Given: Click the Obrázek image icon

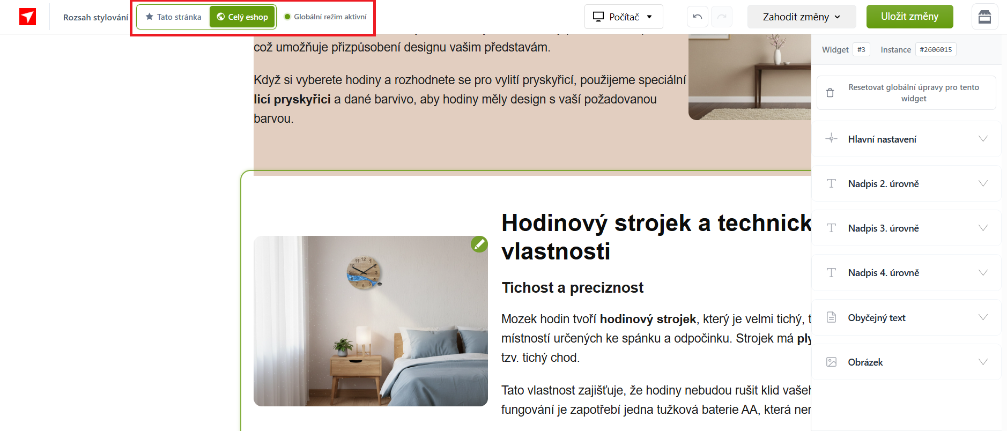Looking at the screenshot, I should coord(831,362).
